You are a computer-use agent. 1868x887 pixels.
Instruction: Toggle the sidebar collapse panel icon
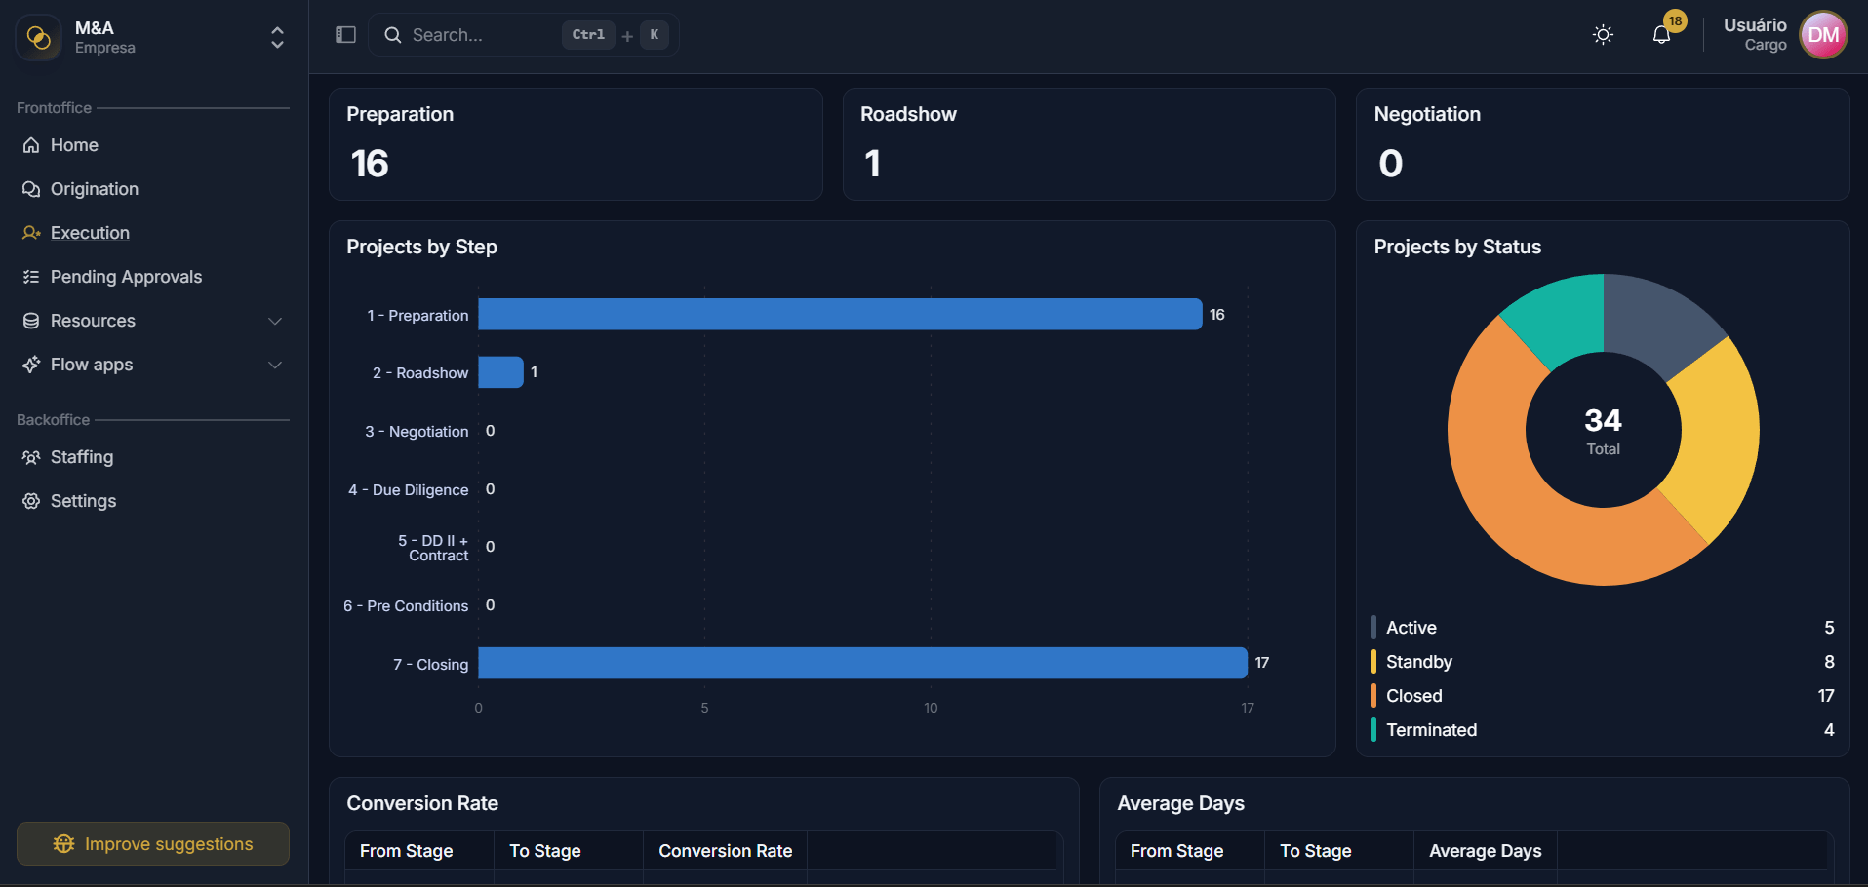[345, 35]
